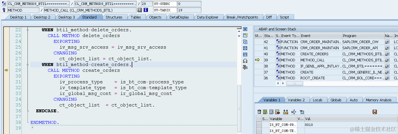The image size is (398, 134).
Task: Switch to Desktop 1 tab
Action: pyautogui.click(x=19, y=17)
